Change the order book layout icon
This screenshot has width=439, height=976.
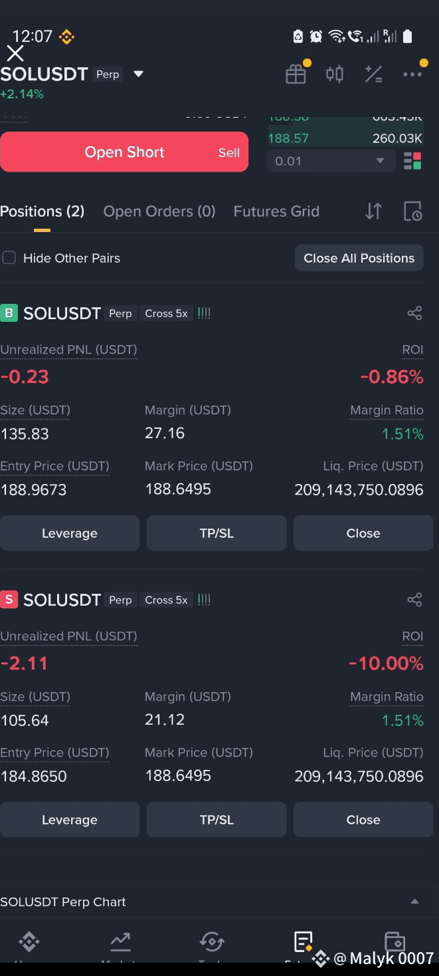pyautogui.click(x=412, y=161)
